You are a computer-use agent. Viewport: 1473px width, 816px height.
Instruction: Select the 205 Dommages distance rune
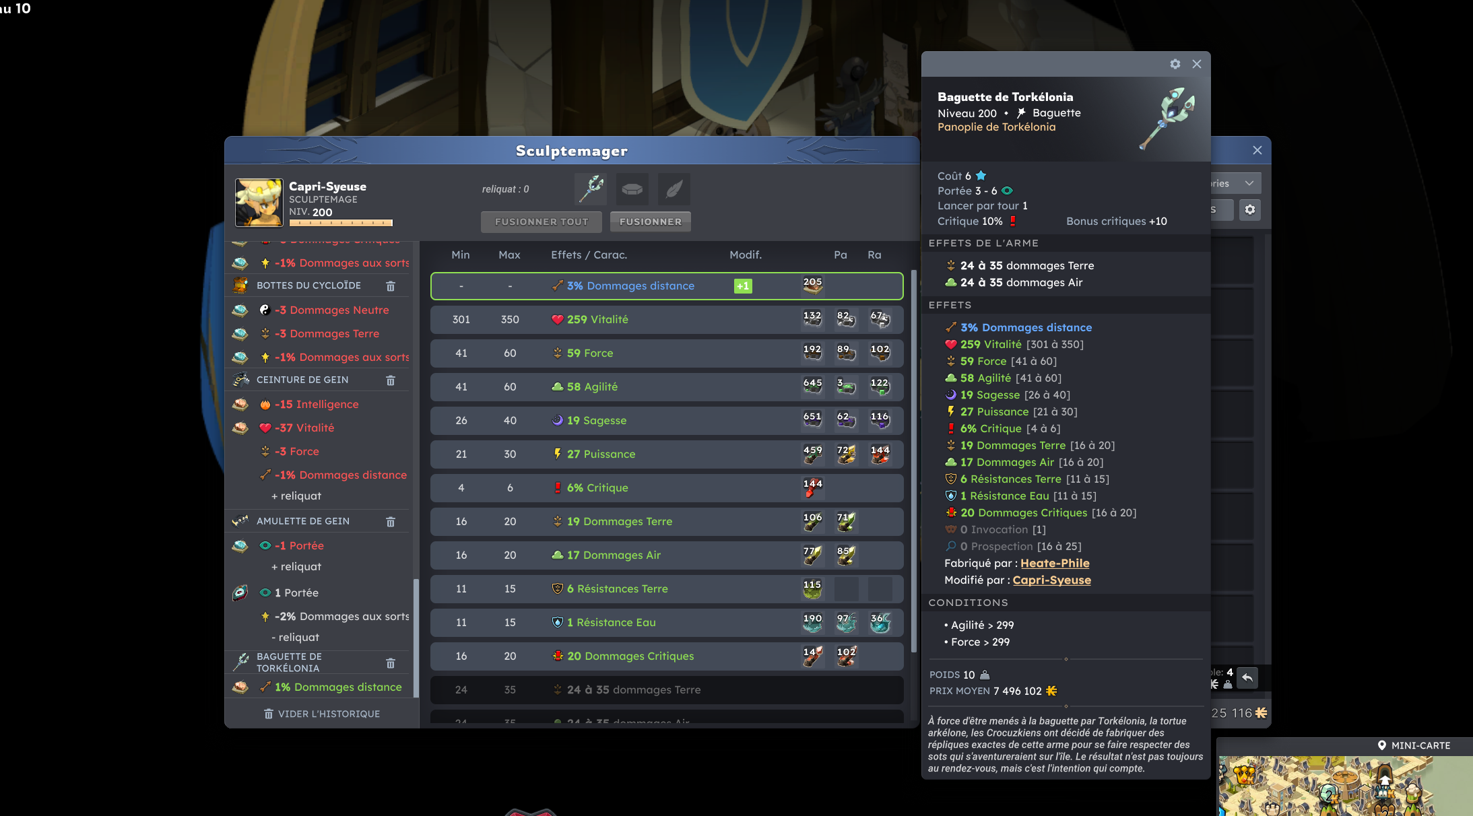(x=813, y=286)
